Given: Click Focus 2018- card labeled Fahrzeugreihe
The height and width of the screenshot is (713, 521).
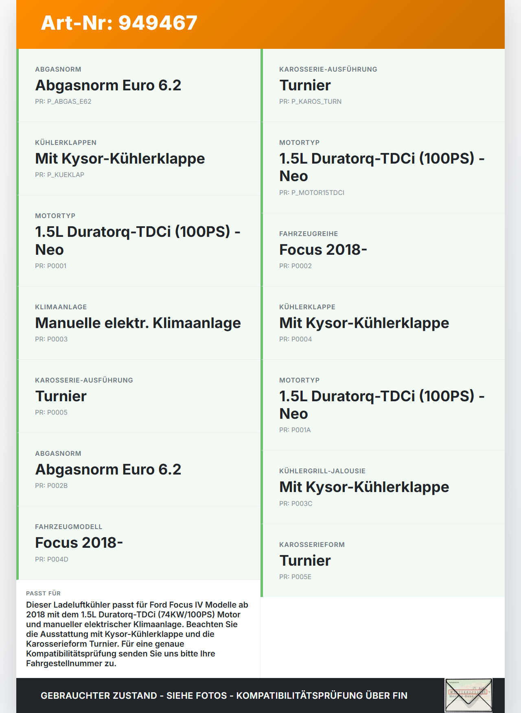Looking at the screenshot, I should (383, 249).
